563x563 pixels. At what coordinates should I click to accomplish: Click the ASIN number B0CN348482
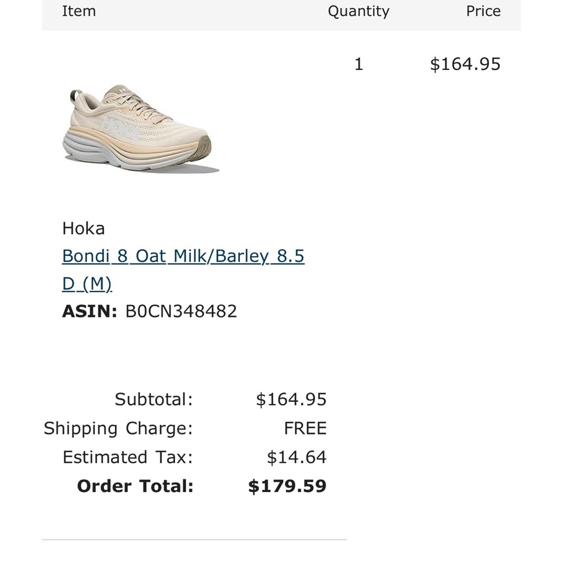click(x=181, y=311)
